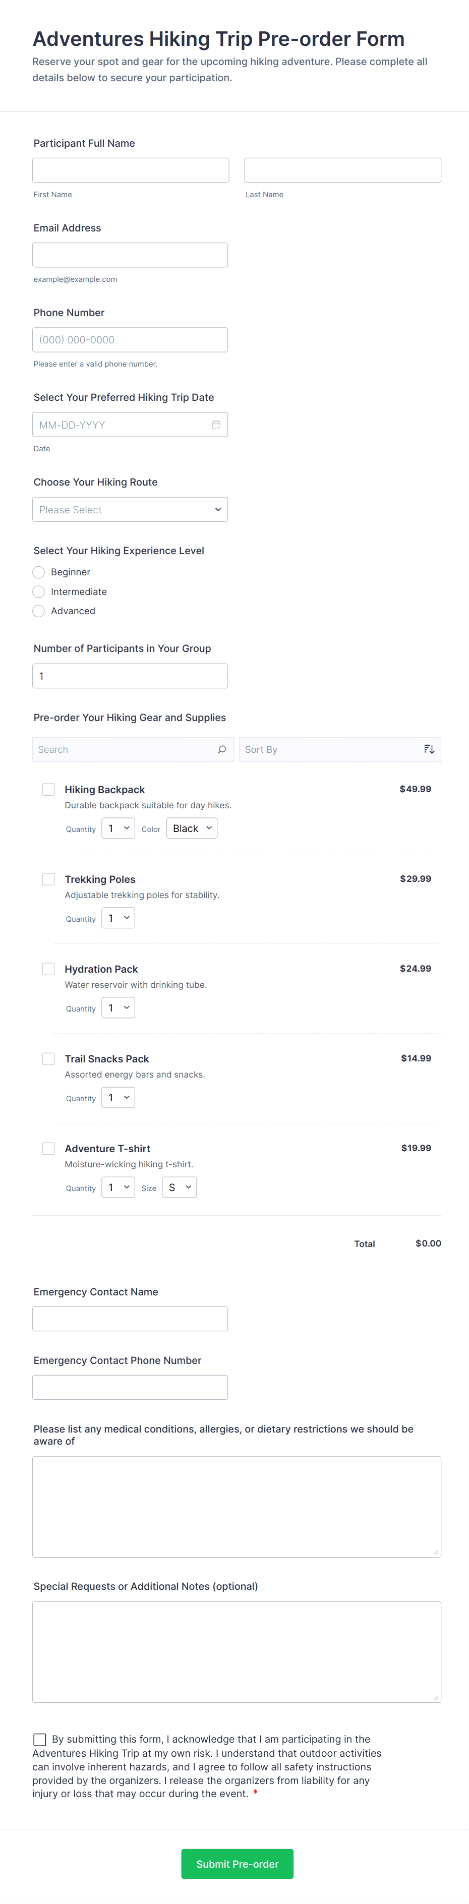
Task: Tick the Trekking Poles checkbox
Action: tap(49, 879)
